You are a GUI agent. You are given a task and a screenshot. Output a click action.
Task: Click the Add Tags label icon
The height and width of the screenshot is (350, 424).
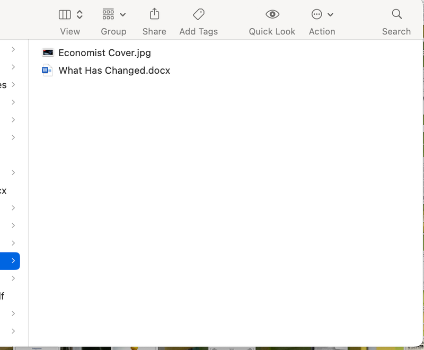coord(198,14)
